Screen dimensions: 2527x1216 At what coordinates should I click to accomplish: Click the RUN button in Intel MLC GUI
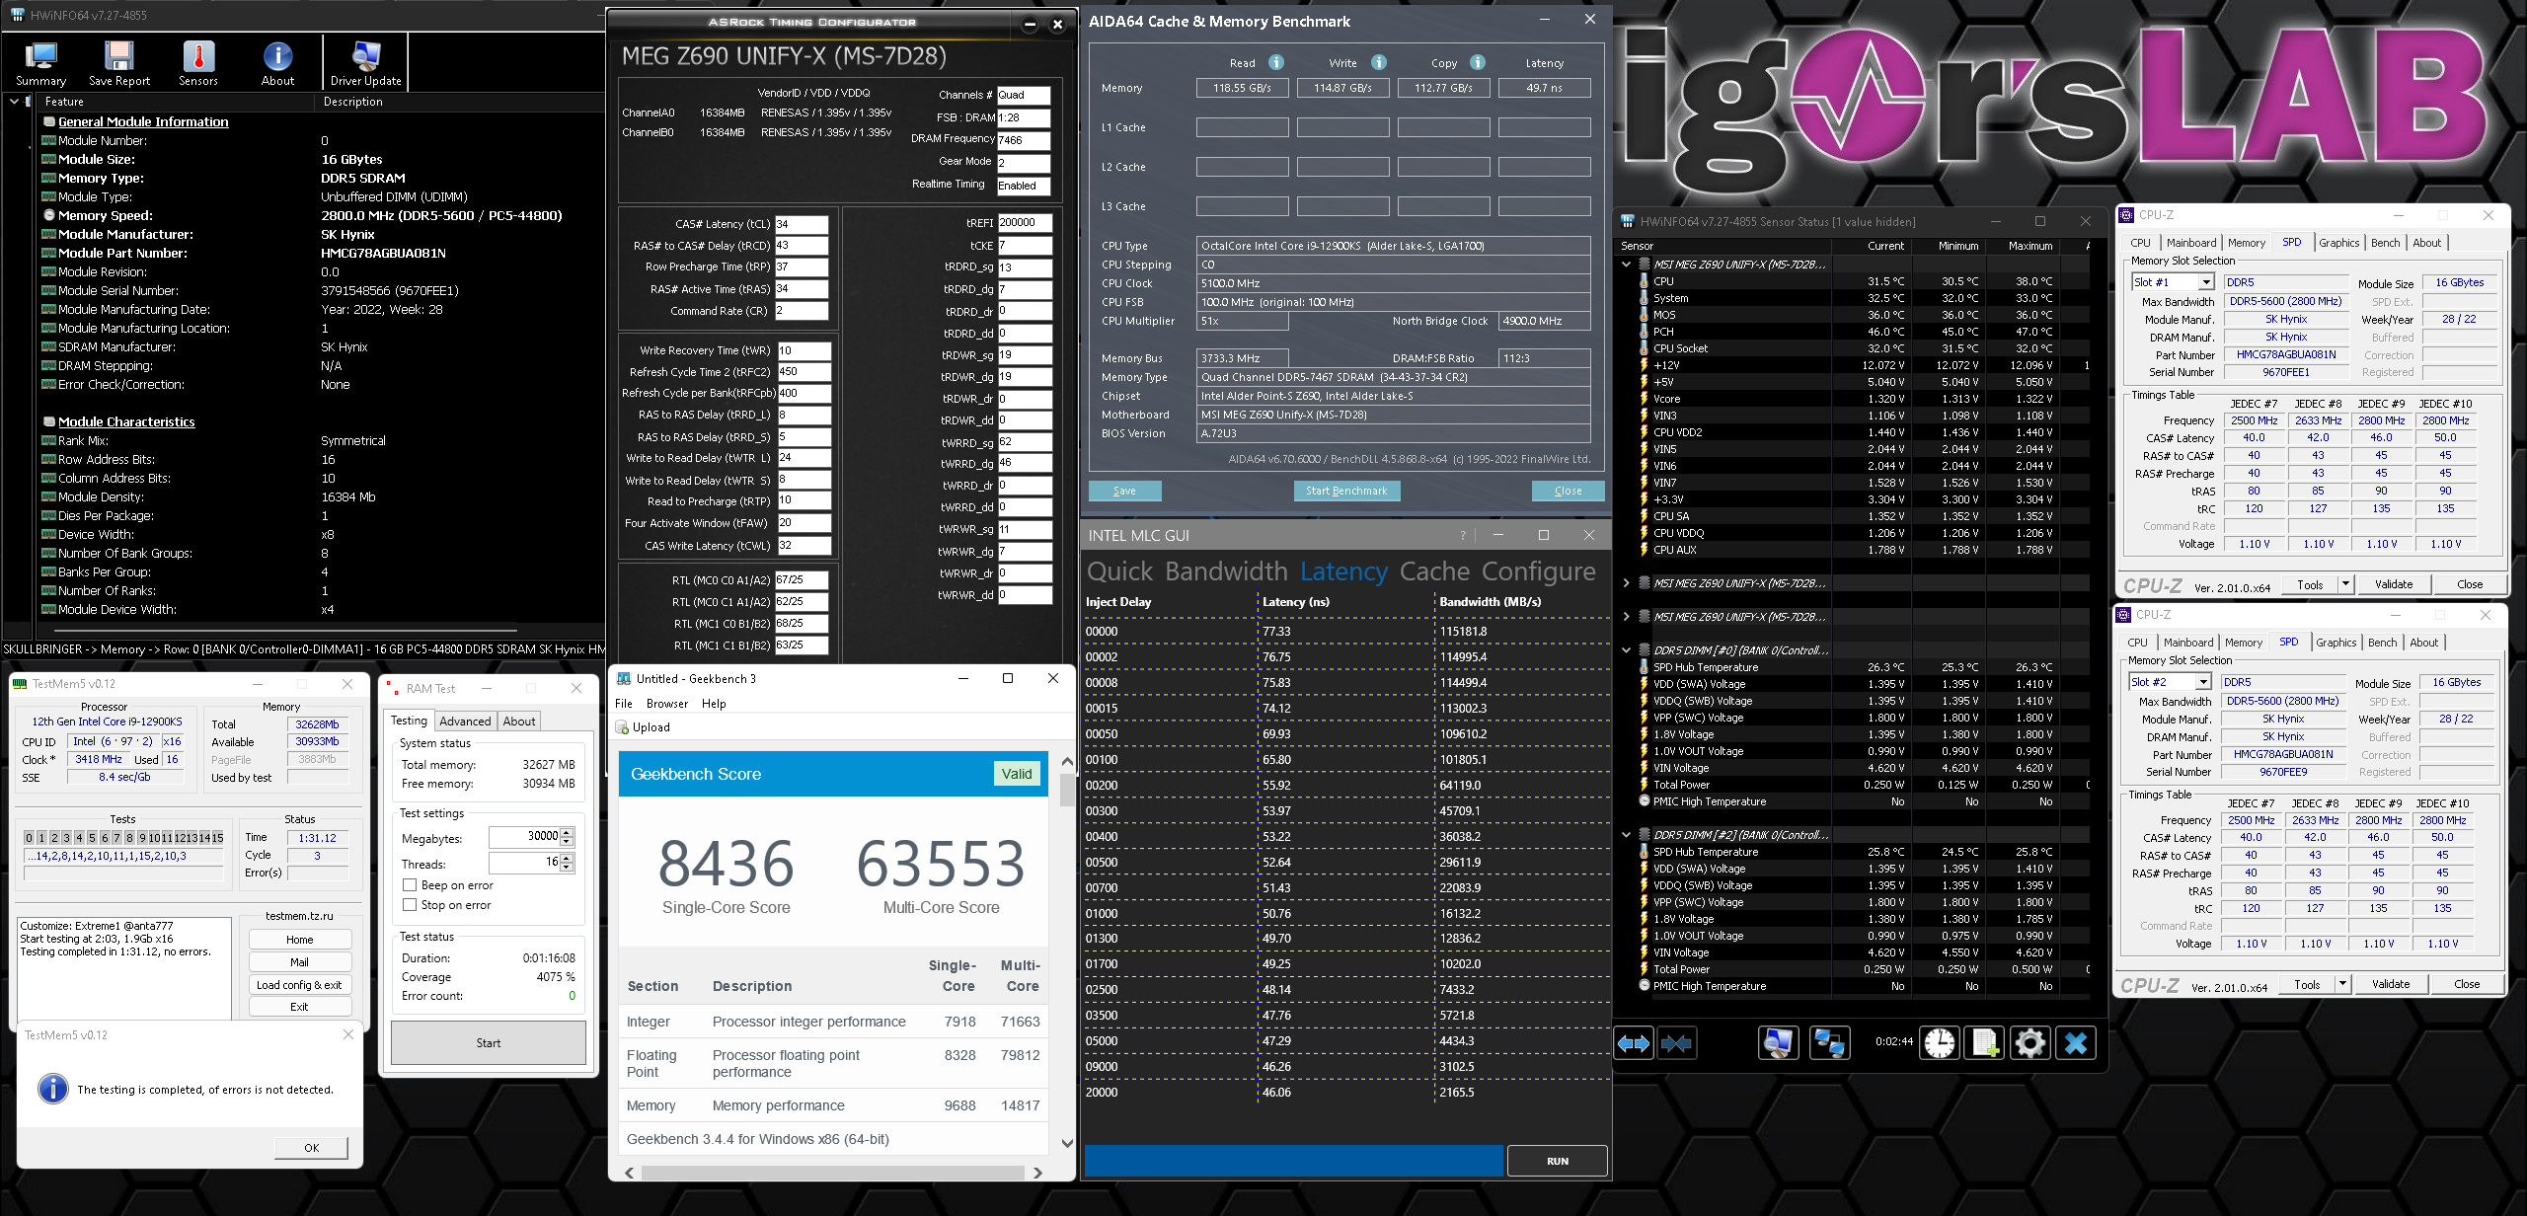1557,1161
